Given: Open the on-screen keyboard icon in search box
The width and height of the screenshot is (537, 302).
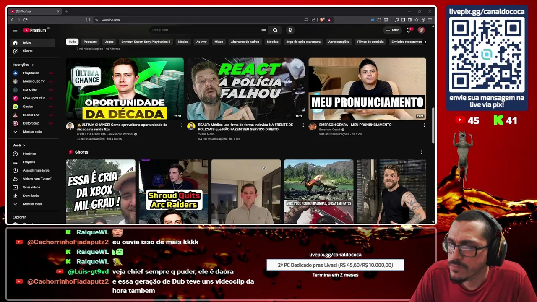Looking at the screenshot, I should (x=263, y=30).
